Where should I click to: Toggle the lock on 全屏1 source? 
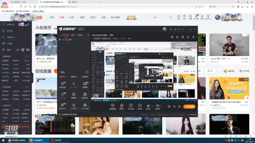pos(63,39)
